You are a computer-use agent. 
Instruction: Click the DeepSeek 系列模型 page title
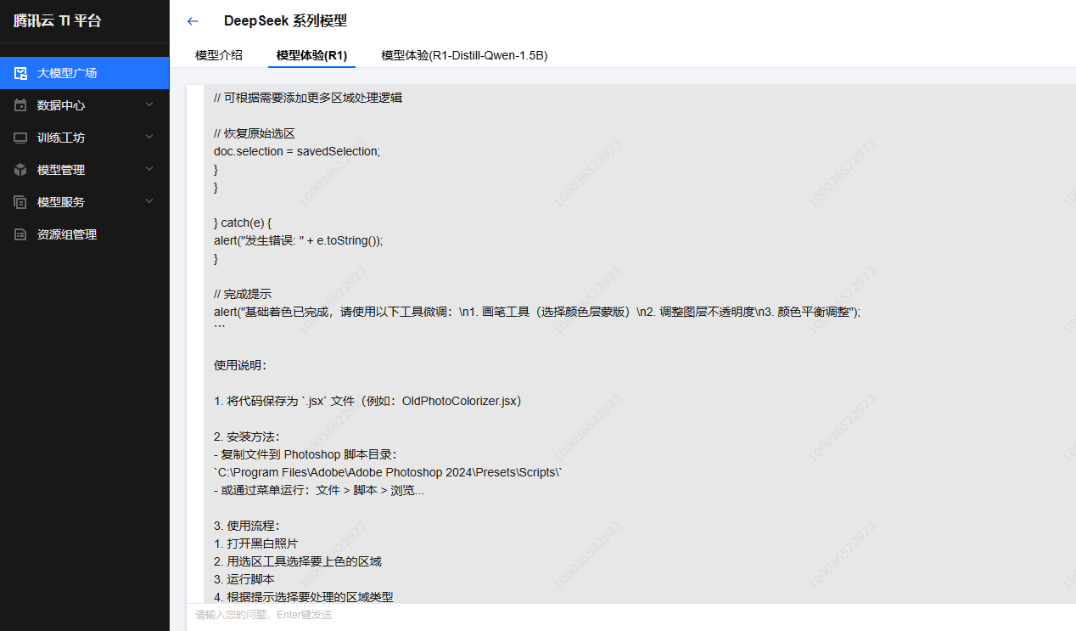(285, 21)
